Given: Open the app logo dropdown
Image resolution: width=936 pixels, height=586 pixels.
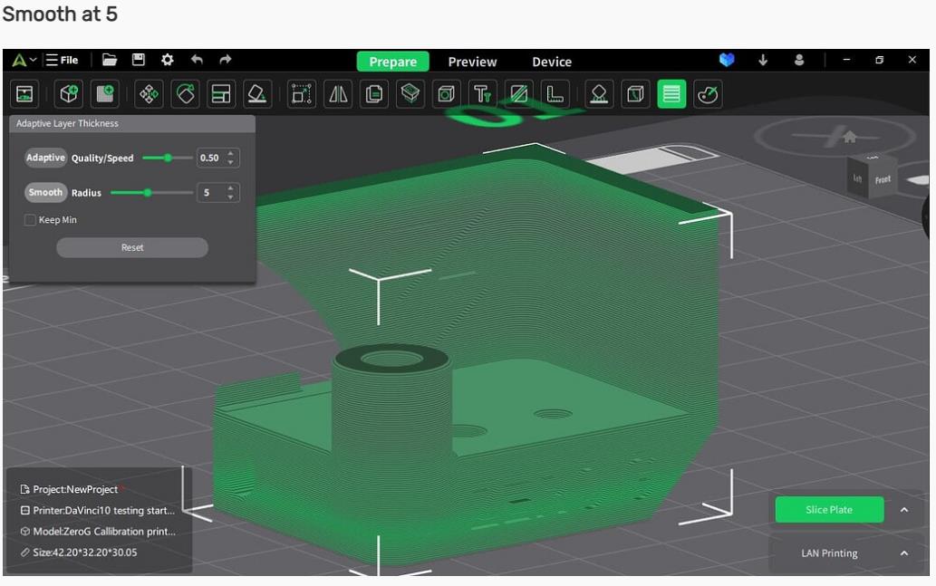Looking at the screenshot, I should (x=24, y=61).
